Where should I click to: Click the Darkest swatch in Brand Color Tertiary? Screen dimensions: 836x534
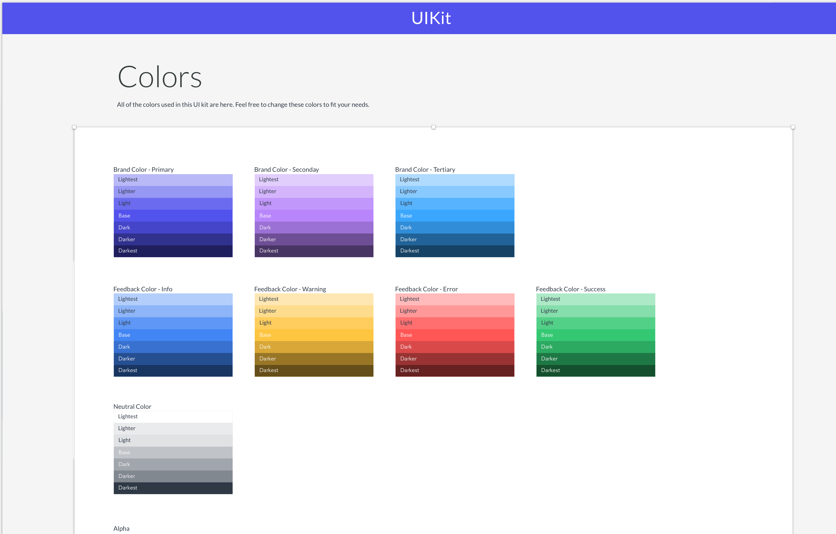click(455, 251)
